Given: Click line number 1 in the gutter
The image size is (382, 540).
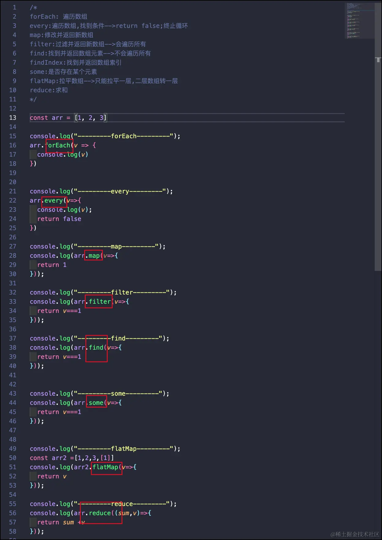Looking at the screenshot, I should pos(14,7).
